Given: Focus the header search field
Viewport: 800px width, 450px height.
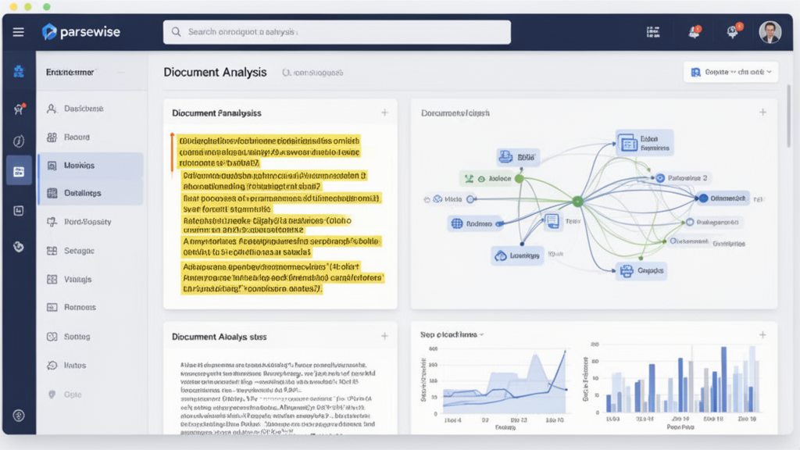Looking at the screenshot, I should (x=337, y=32).
